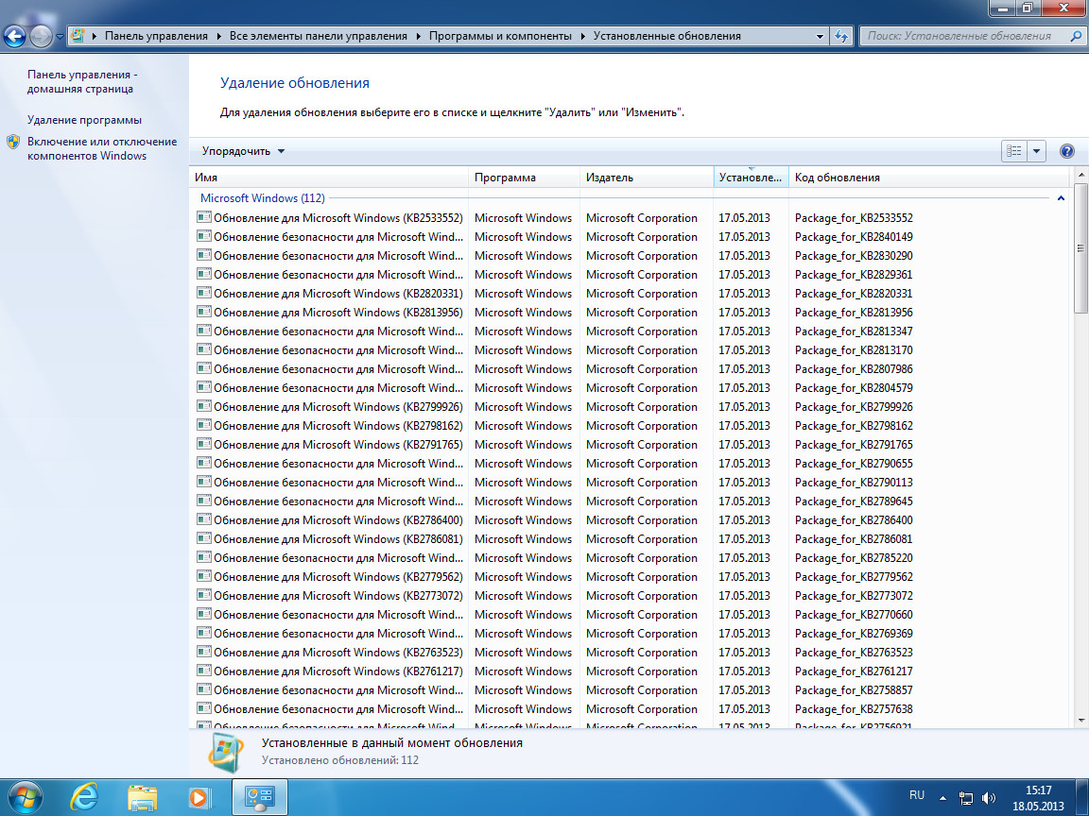Click icon of update KB2791765 row
The height and width of the screenshot is (816, 1089).
[204, 444]
